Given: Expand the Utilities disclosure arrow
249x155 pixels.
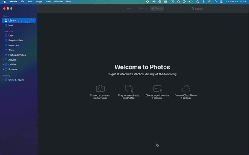Looking at the screenshot, I should point(3,65).
